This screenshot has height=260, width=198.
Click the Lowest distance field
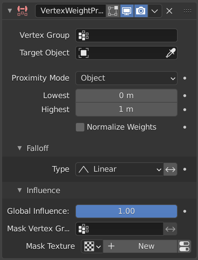point(127,96)
